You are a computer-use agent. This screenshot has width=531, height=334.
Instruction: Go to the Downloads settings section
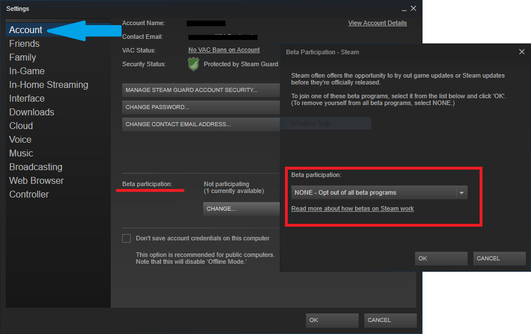(x=31, y=112)
